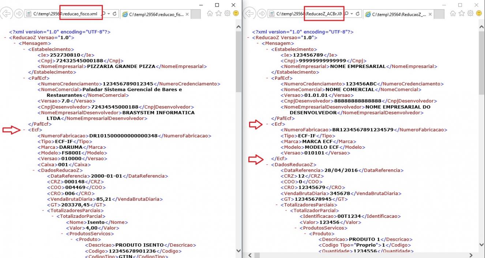This screenshot has height=258, width=485.
Task: Click the text PIZZARIA GRANDE PIZZA
Action: 121,67
